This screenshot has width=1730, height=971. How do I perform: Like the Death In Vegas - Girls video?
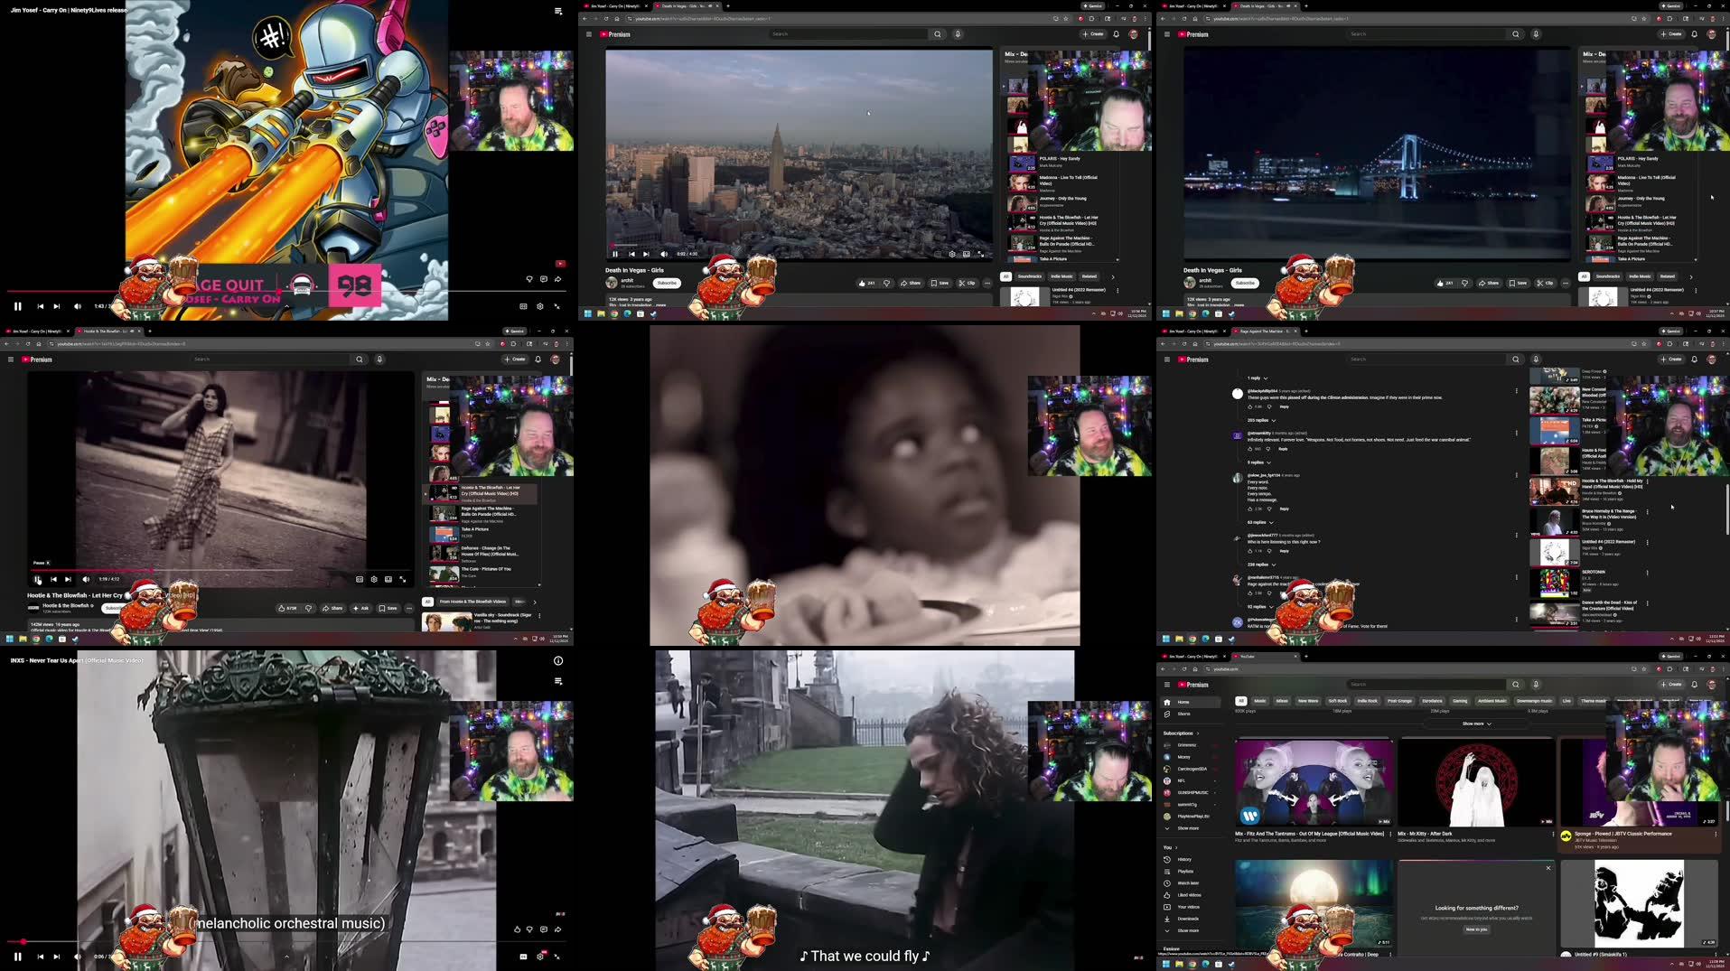[863, 283]
